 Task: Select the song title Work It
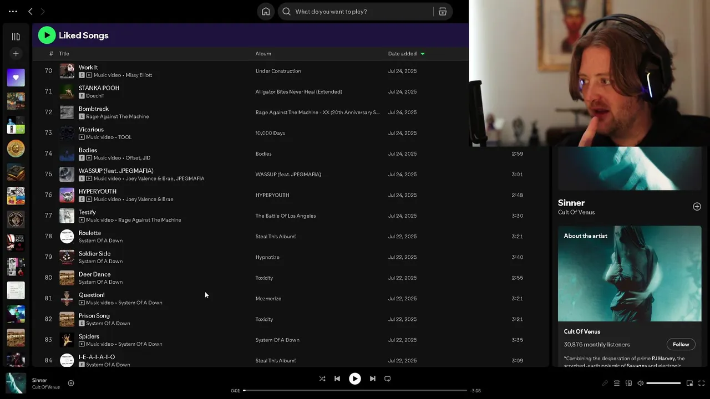(x=88, y=68)
